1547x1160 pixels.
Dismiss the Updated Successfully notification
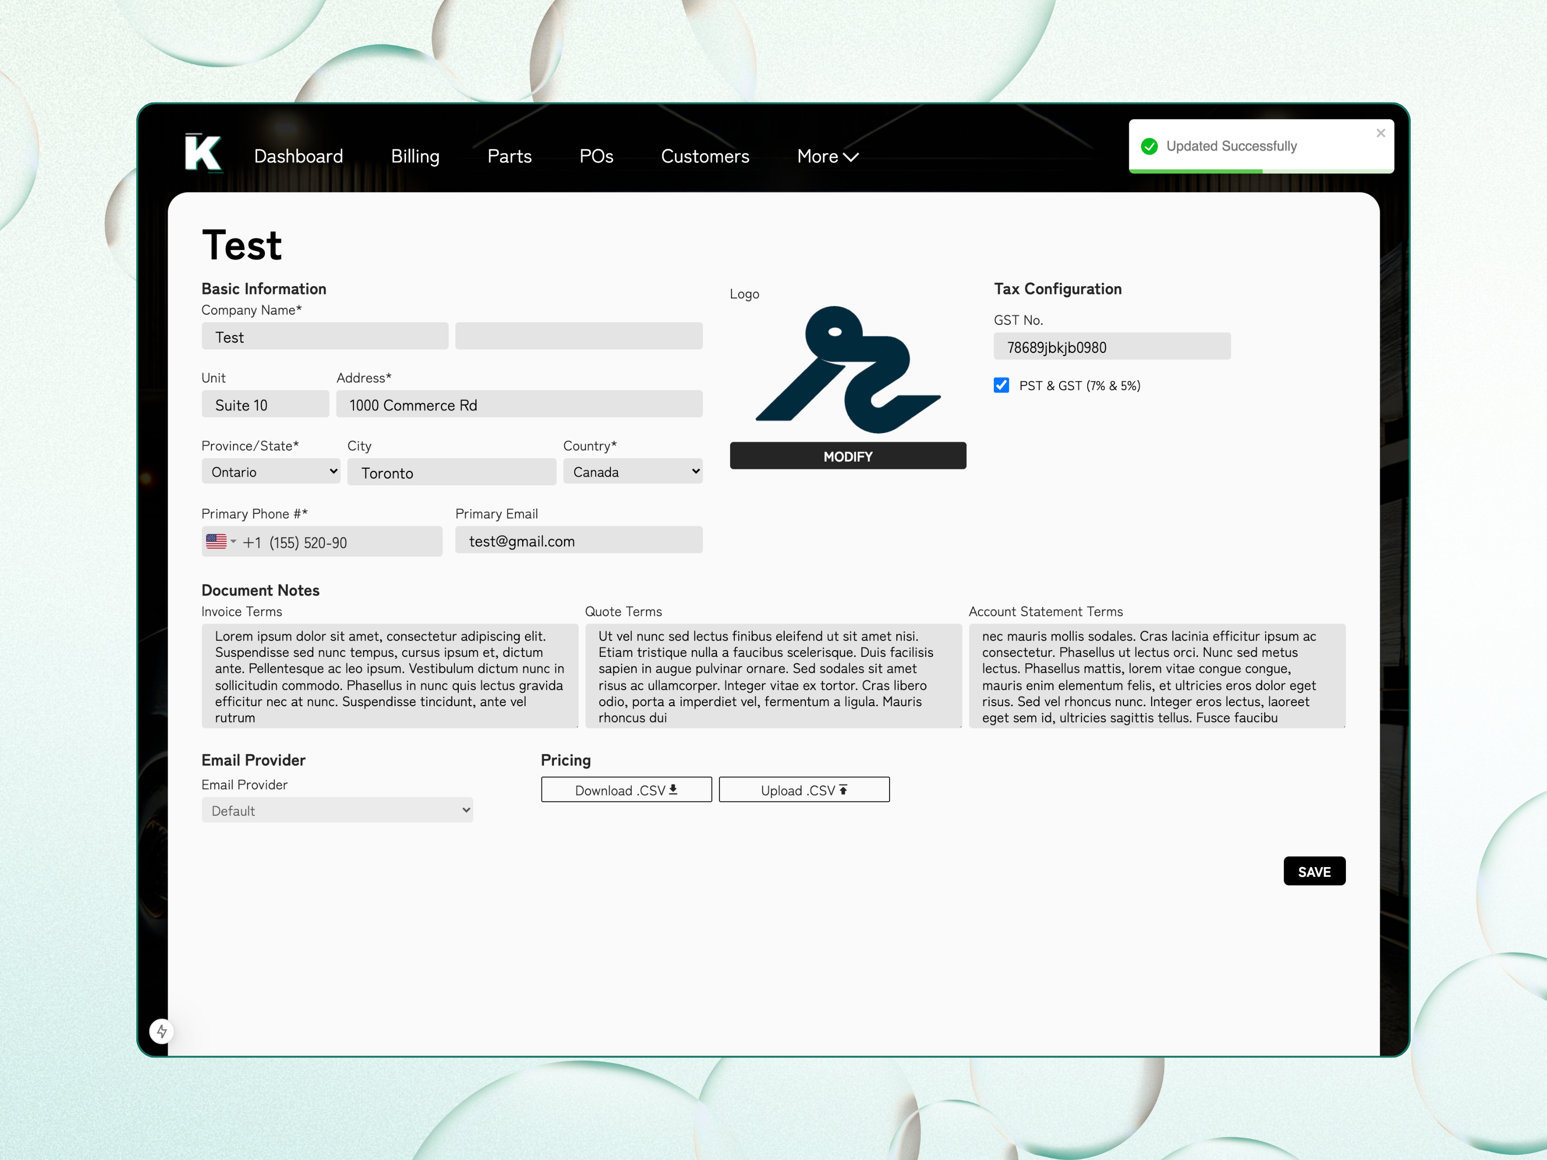tap(1380, 133)
